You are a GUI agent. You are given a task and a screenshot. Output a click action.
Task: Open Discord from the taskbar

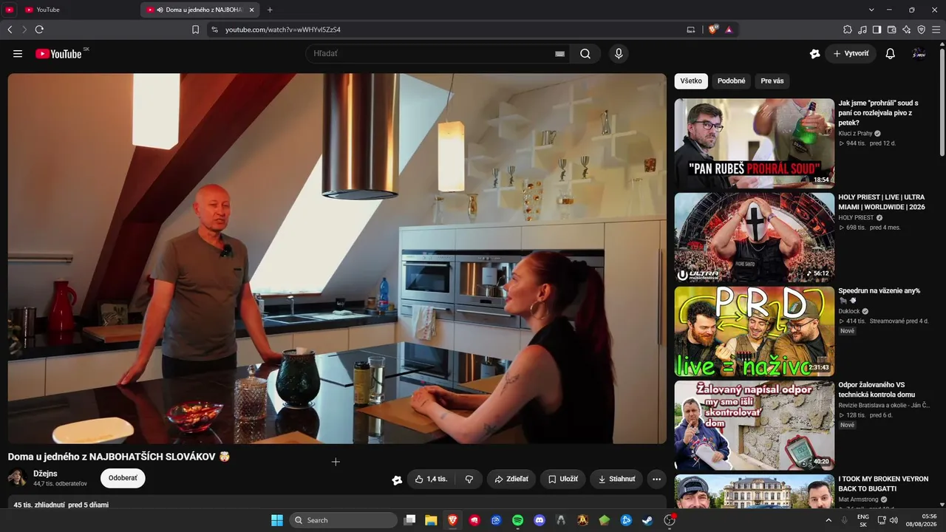click(x=540, y=520)
